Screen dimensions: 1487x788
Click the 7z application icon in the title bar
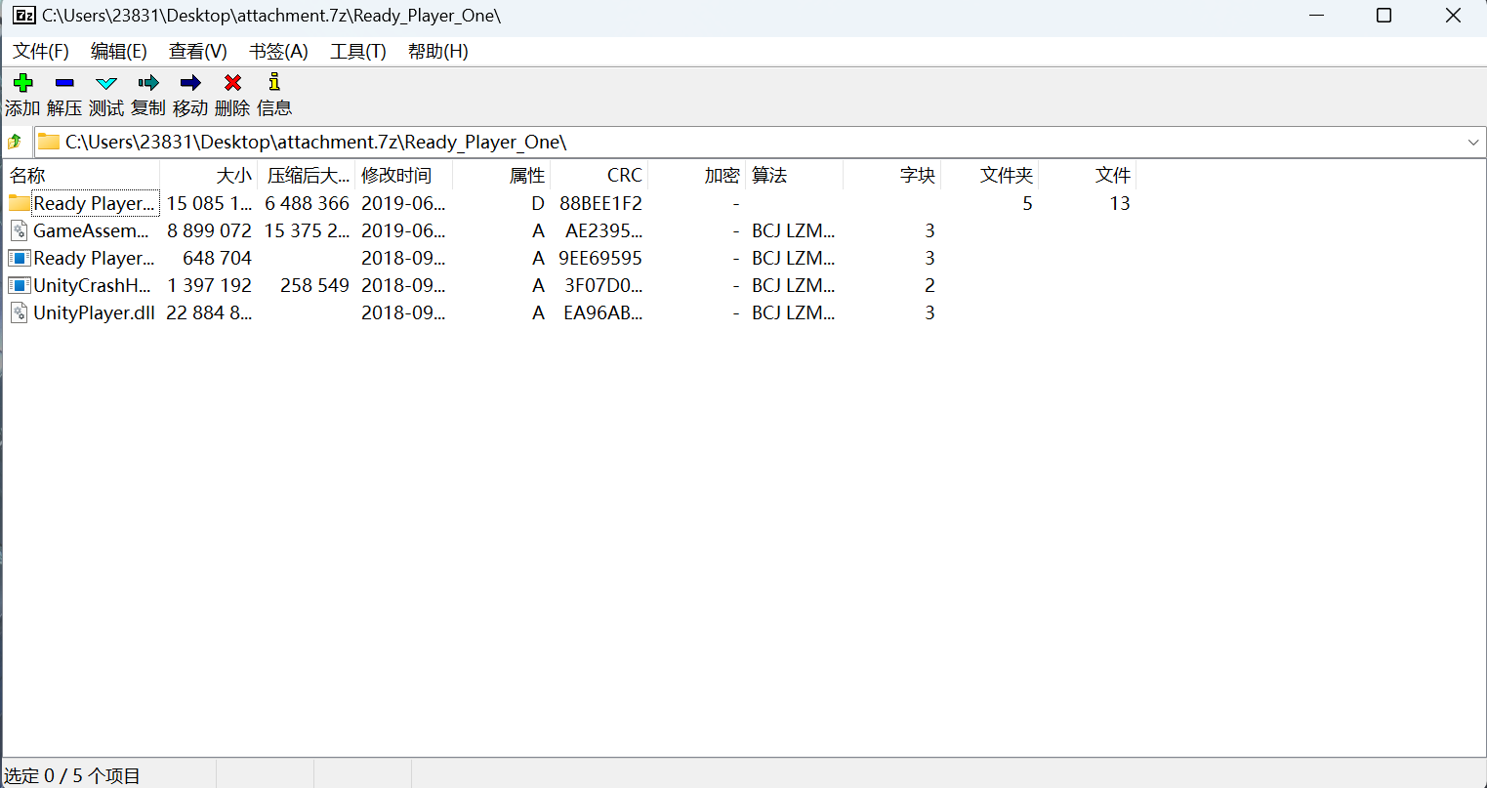pos(24,16)
